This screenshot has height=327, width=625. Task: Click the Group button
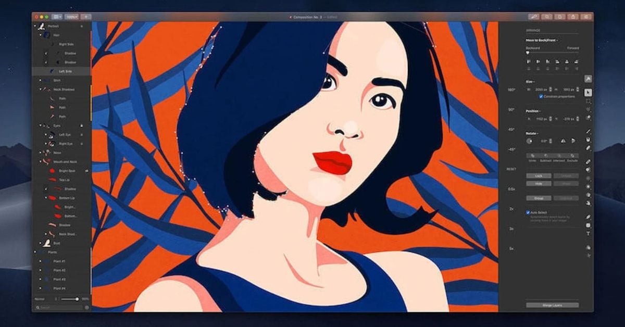[539, 198]
